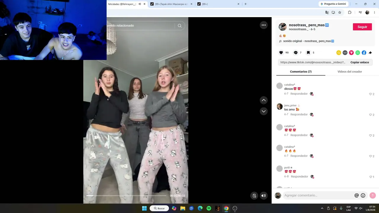Click the search magnifier in the video search box
Viewport: 379px width, 213px height.
coord(180,26)
